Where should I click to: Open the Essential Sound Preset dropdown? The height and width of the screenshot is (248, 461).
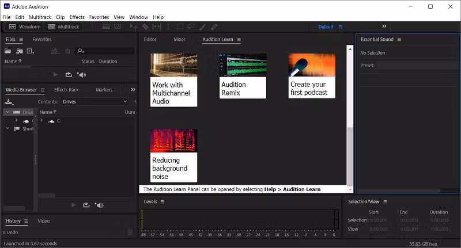click(x=418, y=66)
